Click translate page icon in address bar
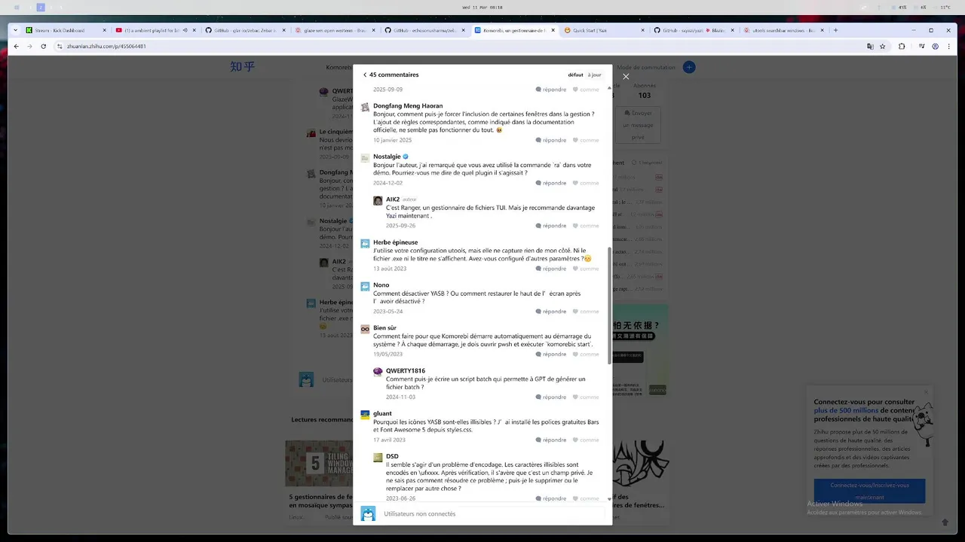 click(870, 46)
